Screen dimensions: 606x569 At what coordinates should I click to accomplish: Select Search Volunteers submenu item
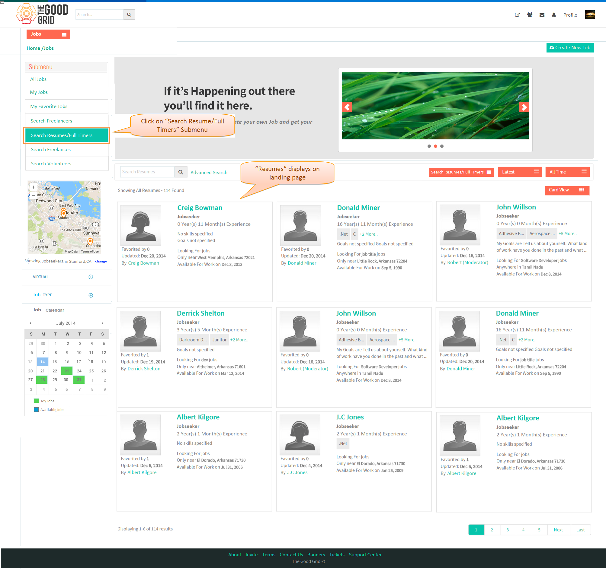coord(66,164)
